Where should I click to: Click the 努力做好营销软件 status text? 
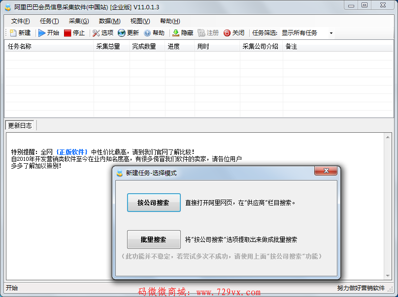(361, 288)
